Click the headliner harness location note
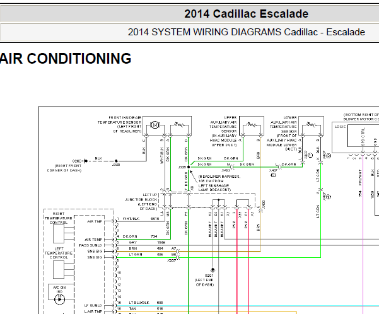Image resolution: width=379 pixels, height=314 pixels. (219, 183)
